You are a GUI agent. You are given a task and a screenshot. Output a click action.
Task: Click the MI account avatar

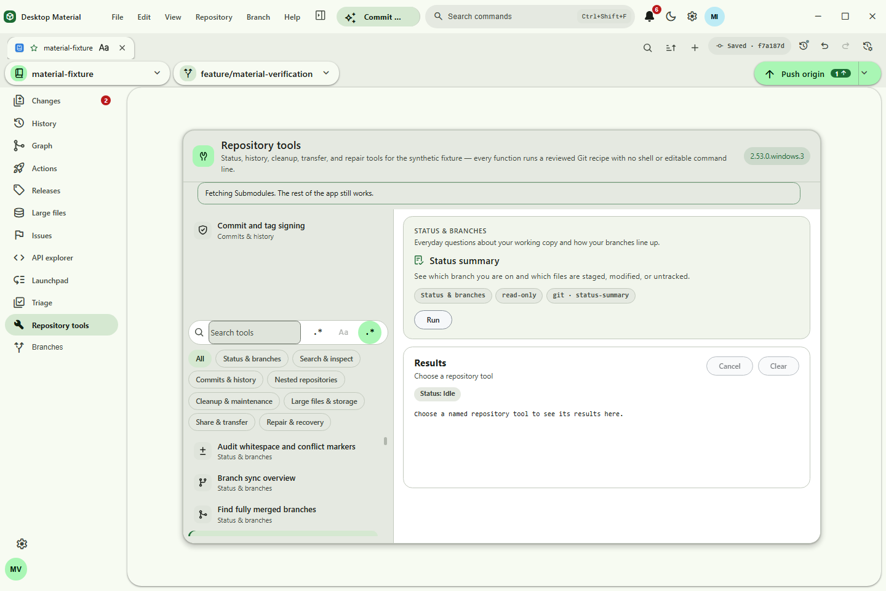pos(714,17)
